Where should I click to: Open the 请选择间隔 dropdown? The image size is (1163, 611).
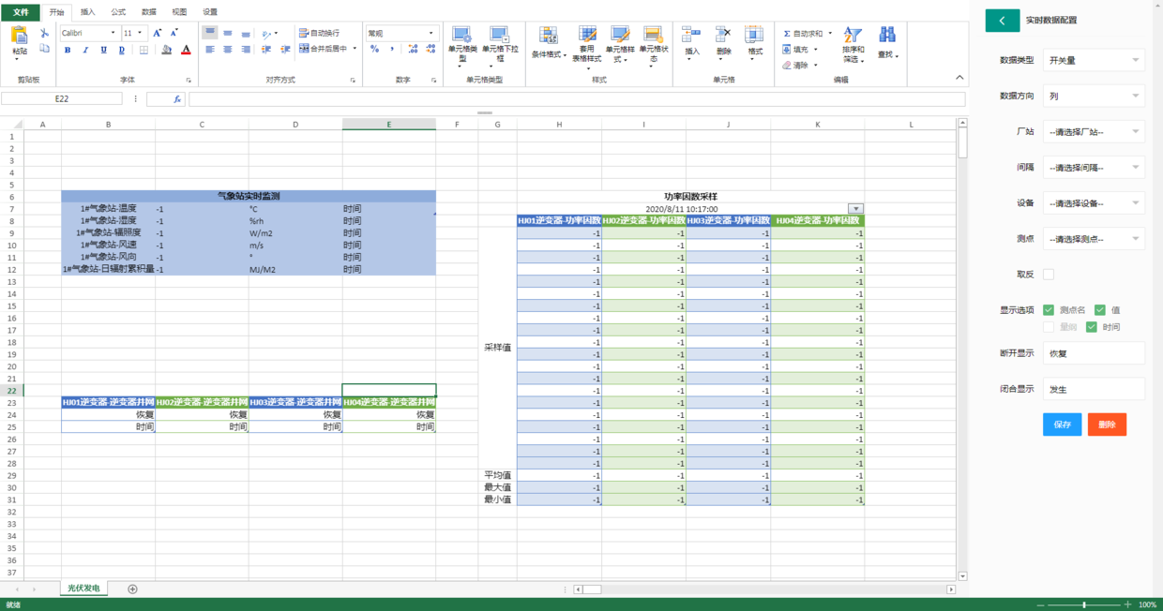tap(1094, 168)
